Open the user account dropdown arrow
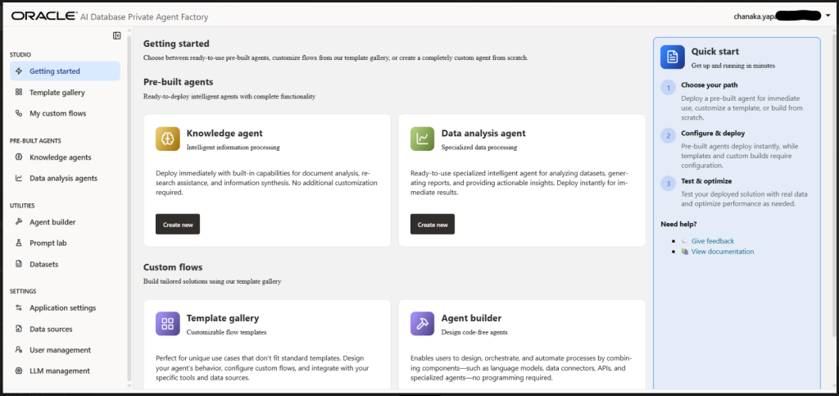Screen dimensions: 839x396 (828, 16)
